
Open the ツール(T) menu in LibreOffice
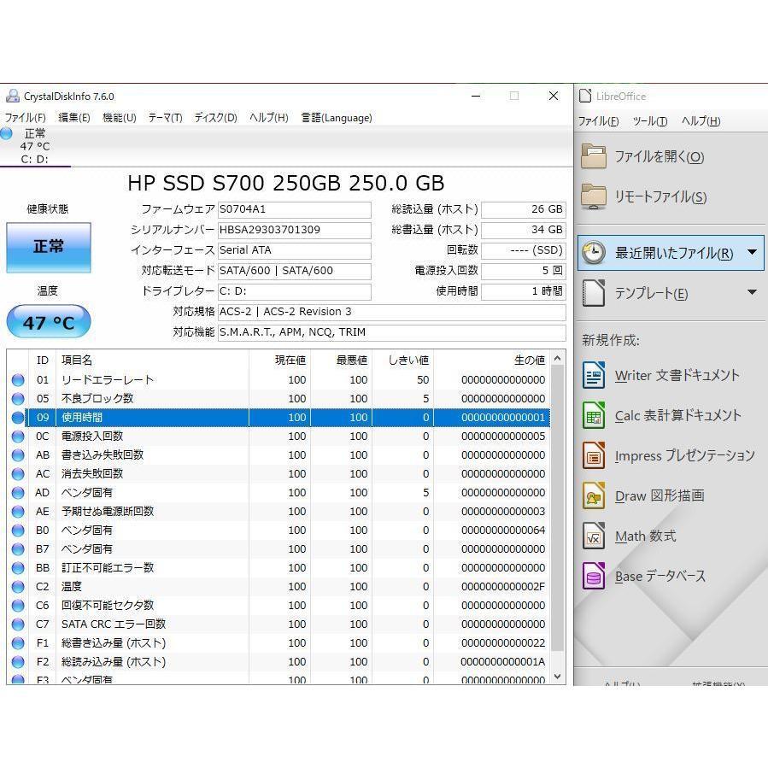tap(650, 121)
